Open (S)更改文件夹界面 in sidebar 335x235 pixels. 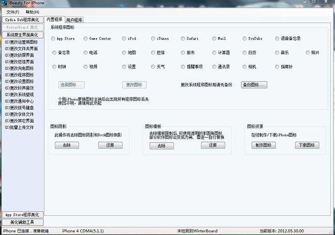[x=21, y=49]
